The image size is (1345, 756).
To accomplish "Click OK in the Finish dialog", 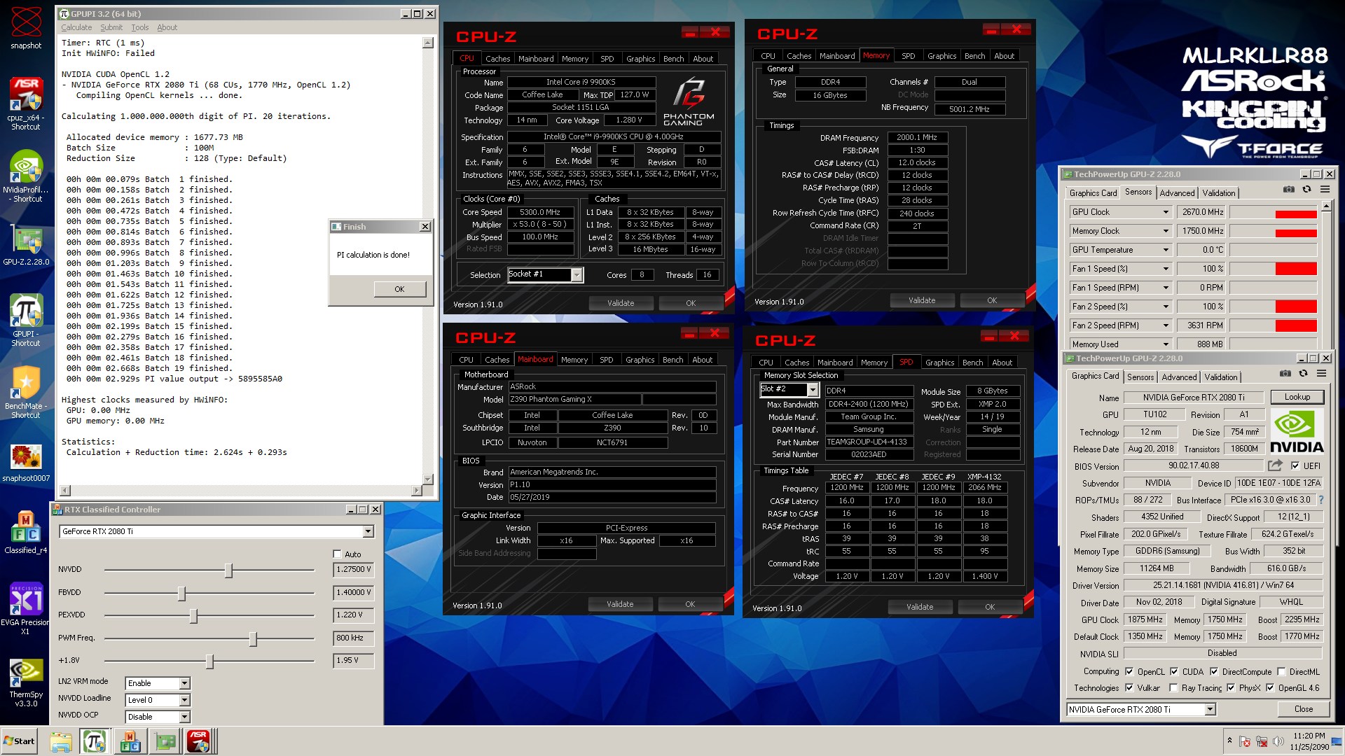I will (x=399, y=289).
